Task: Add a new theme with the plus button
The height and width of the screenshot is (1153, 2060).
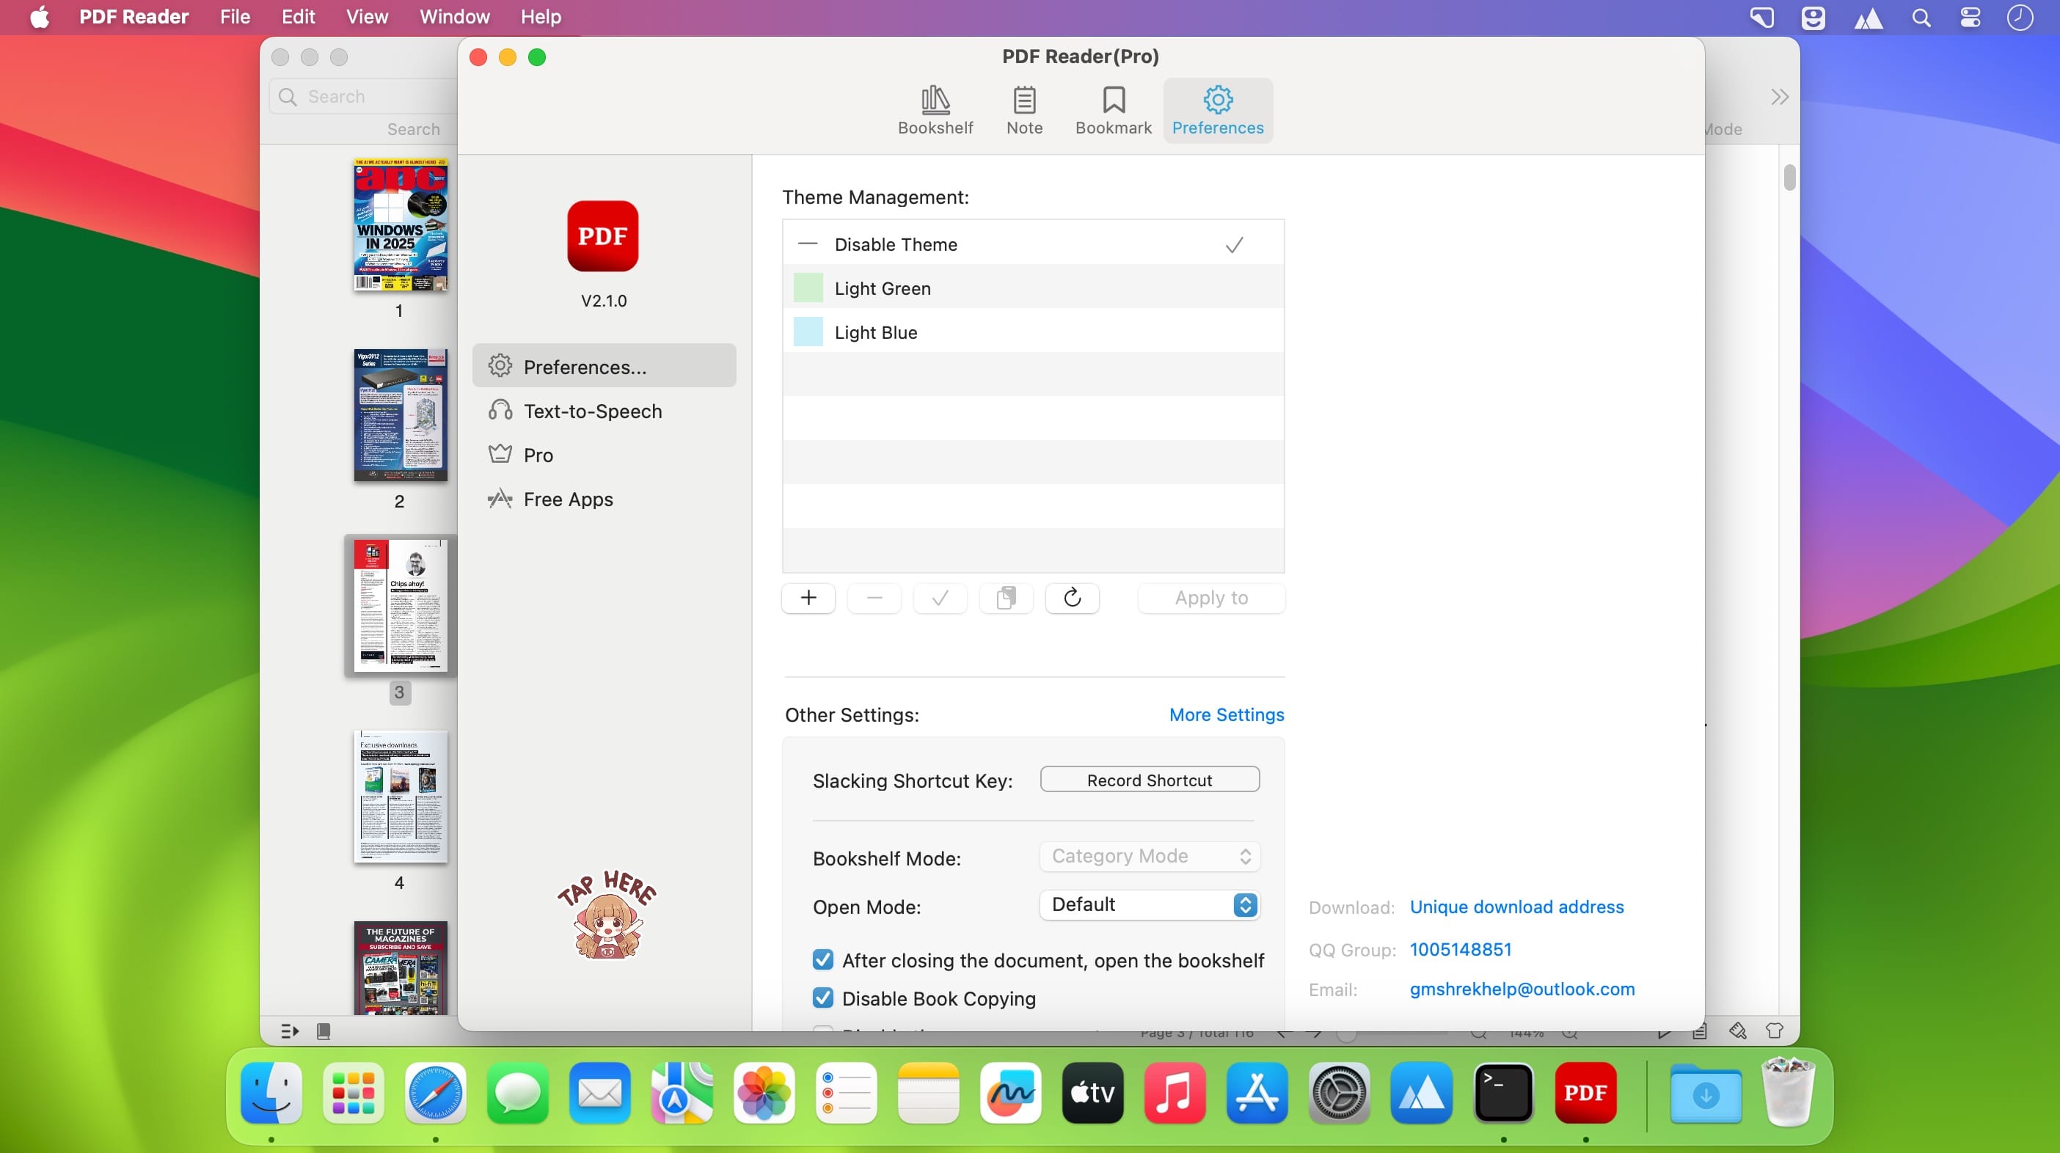Action: 808,598
